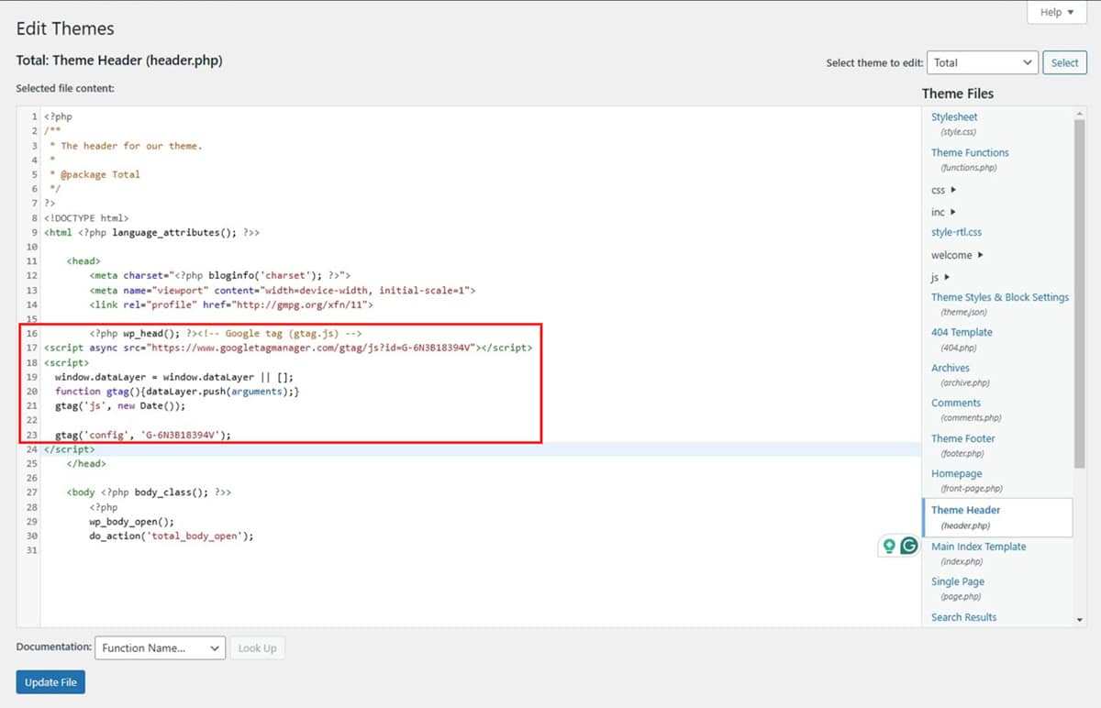Click the 'The header for our theme' comment
Viewport: 1101px width, 708px height.
(126, 146)
